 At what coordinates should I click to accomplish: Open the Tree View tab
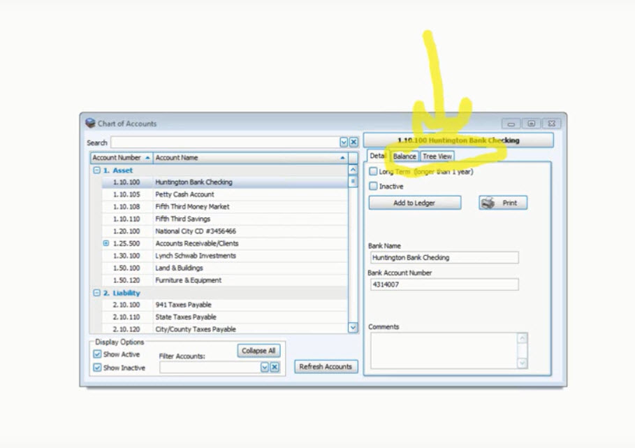(x=437, y=157)
